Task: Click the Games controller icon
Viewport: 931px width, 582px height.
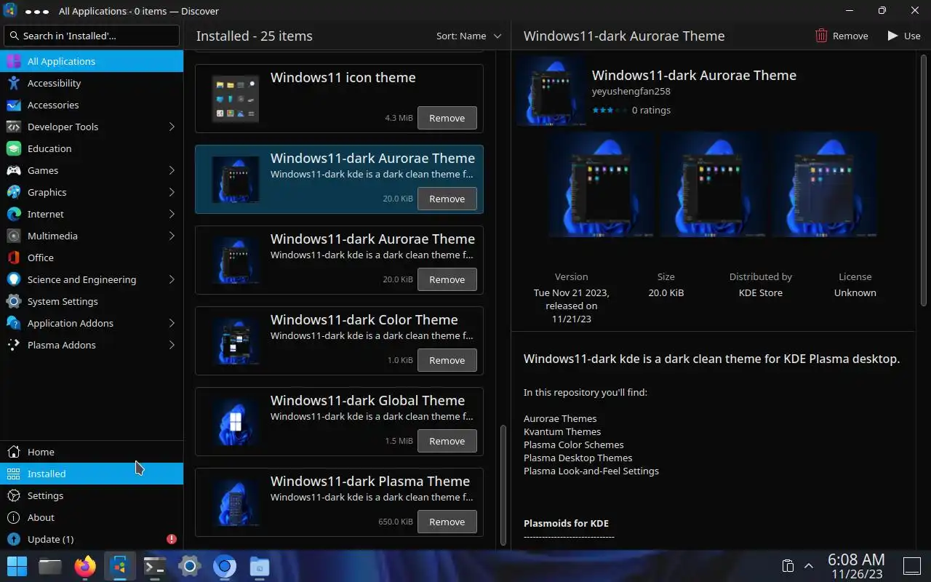Action: pyautogui.click(x=13, y=170)
